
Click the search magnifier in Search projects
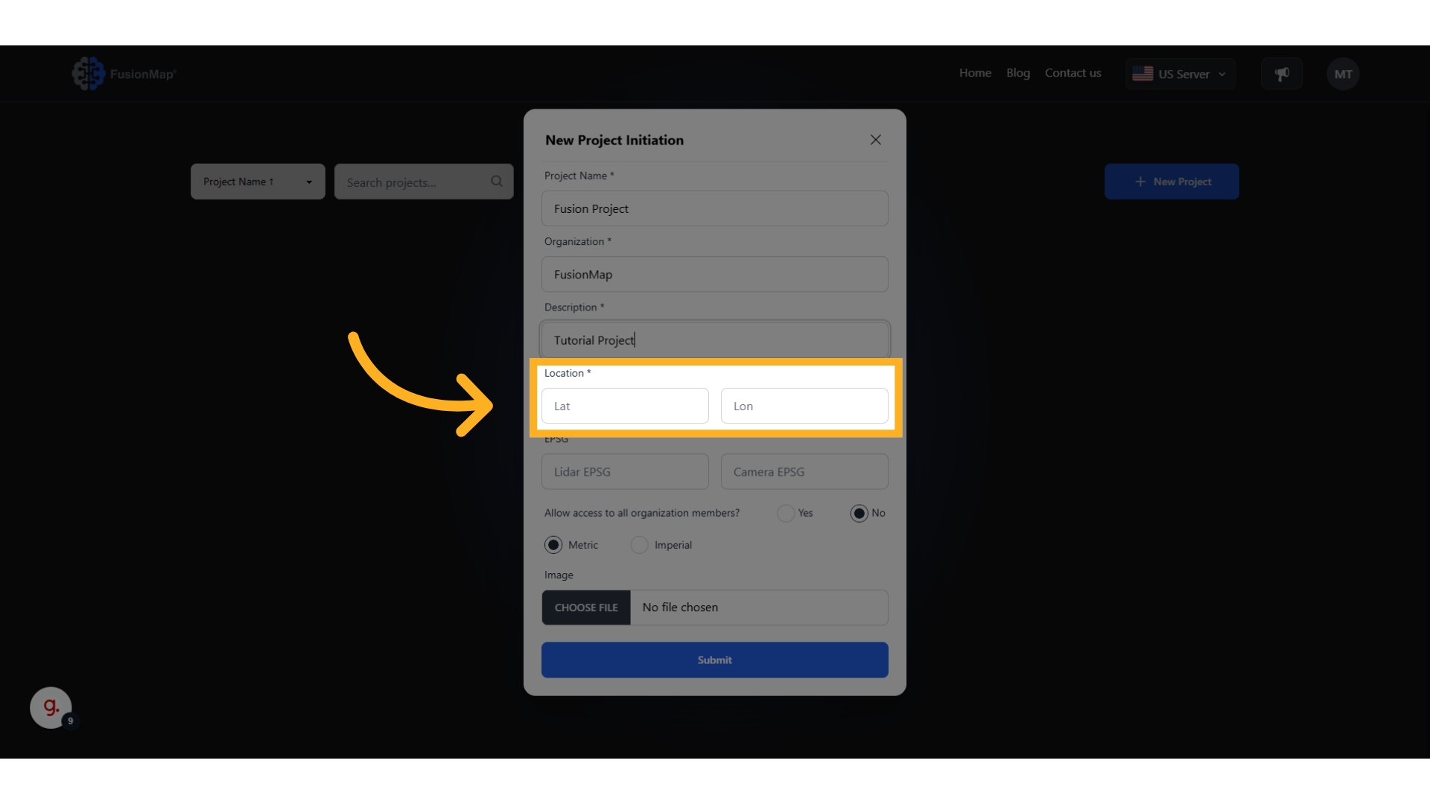click(496, 181)
